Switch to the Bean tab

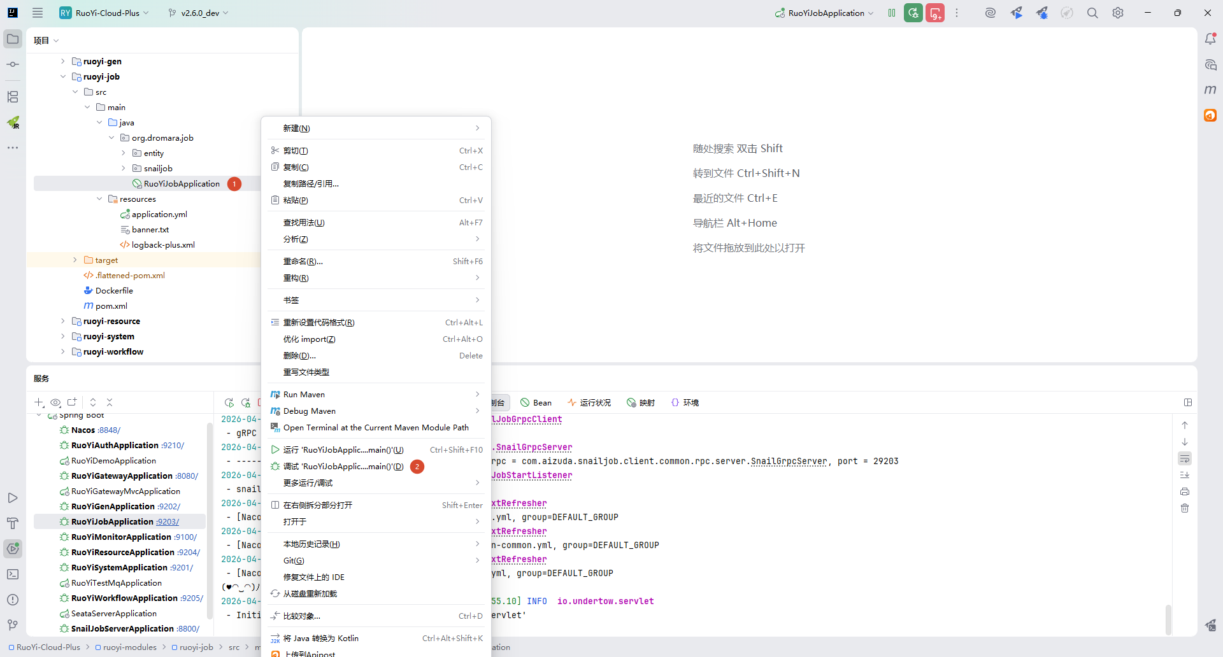(x=536, y=402)
